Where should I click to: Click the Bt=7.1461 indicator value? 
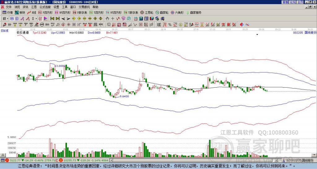coord(112,32)
